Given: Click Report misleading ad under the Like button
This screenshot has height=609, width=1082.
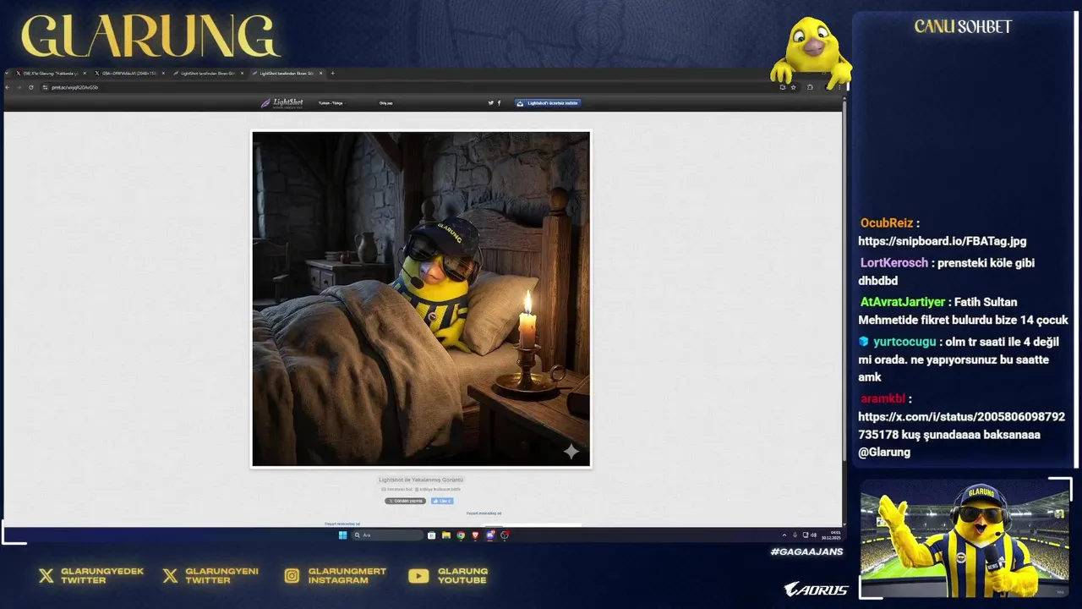Looking at the screenshot, I should coord(484,513).
